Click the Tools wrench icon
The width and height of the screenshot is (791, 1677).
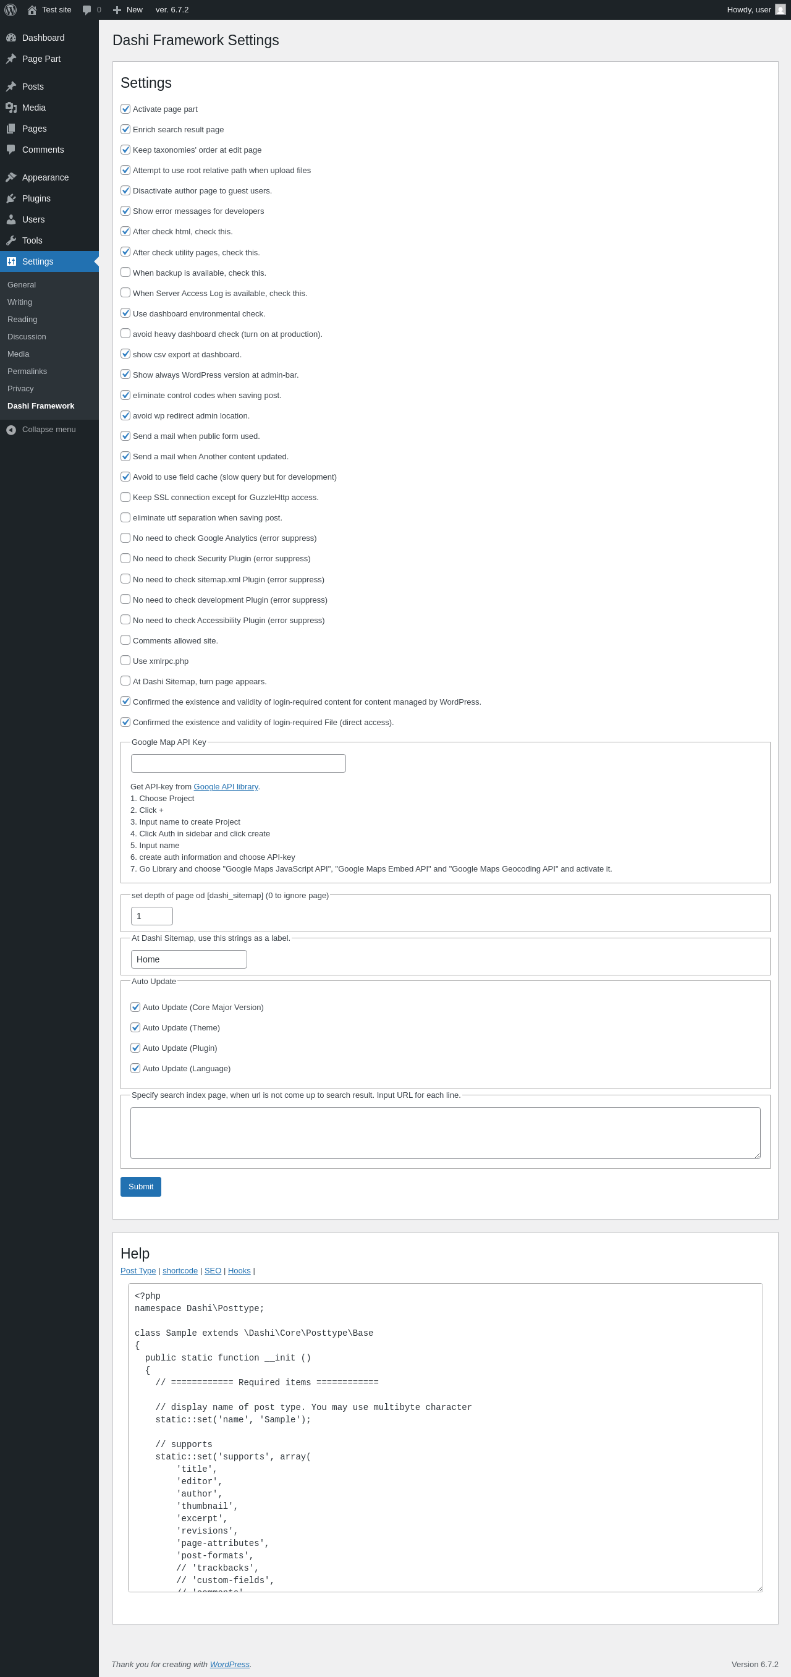[11, 240]
